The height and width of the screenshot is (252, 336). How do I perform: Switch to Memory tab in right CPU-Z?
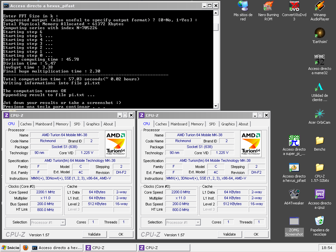pos(197,124)
